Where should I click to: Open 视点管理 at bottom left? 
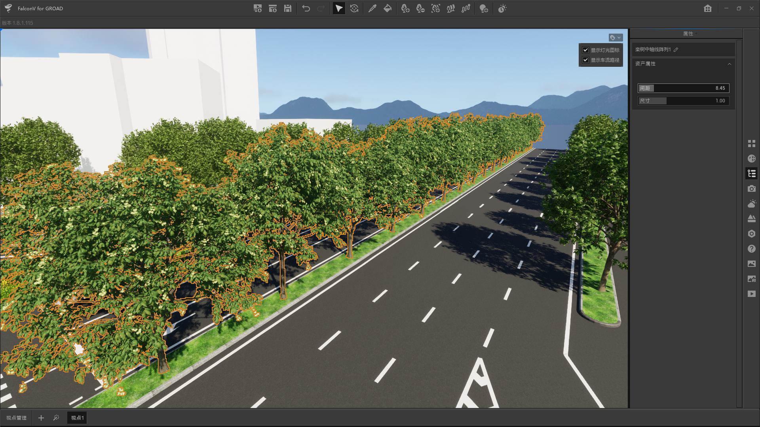(16, 418)
